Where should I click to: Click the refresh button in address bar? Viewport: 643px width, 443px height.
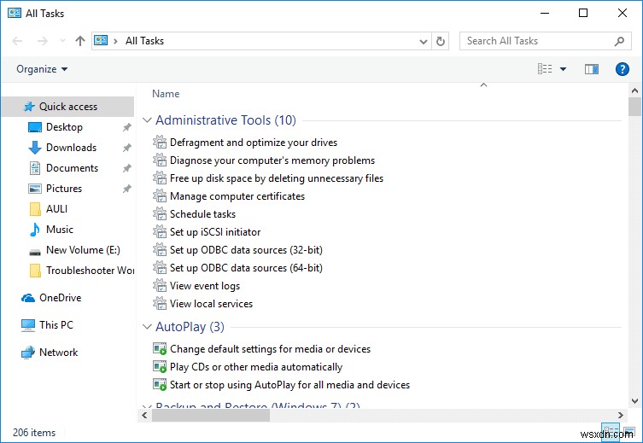point(441,41)
